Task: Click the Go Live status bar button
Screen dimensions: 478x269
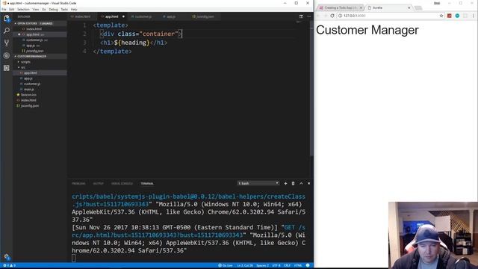Action: pyautogui.click(x=226, y=266)
